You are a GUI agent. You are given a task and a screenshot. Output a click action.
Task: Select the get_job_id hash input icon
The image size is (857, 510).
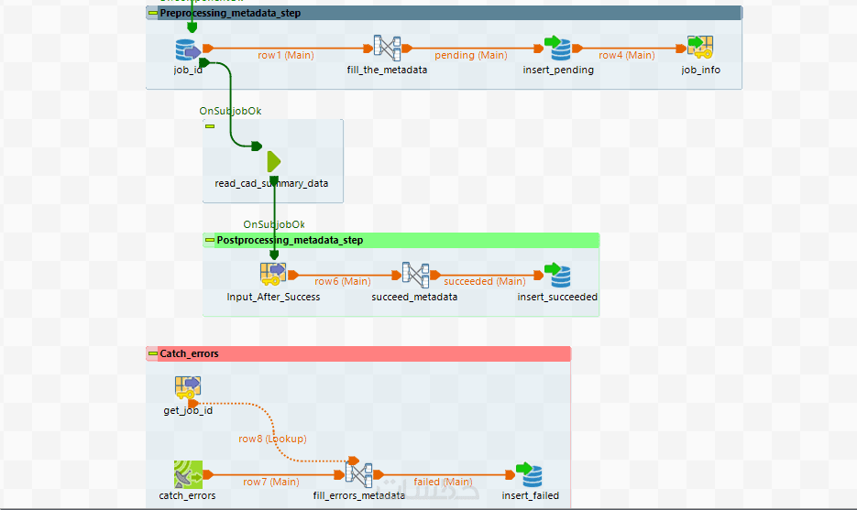click(188, 388)
